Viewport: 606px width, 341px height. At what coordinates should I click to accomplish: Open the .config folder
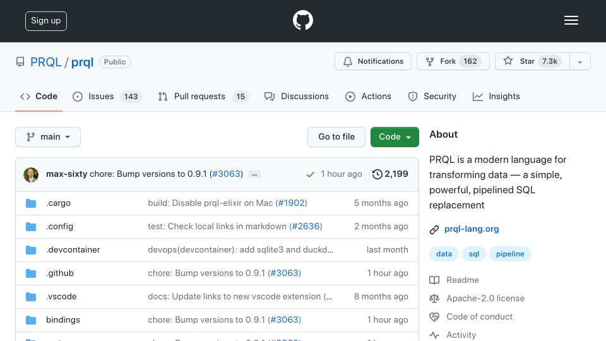(x=59, y=226)
